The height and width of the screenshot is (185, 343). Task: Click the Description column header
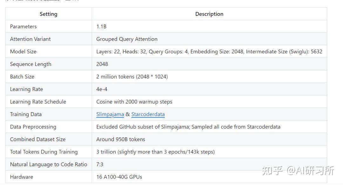point(209,14)
